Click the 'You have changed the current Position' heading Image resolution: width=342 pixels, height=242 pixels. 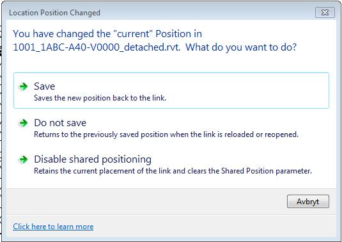(x=107, y=34)
